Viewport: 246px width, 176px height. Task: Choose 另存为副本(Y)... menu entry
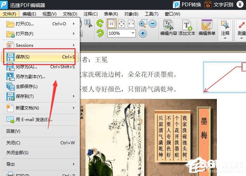click(40, 77)
